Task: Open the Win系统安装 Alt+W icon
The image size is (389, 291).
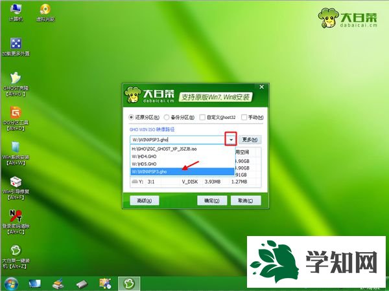Action: click(x=16, y=153)
